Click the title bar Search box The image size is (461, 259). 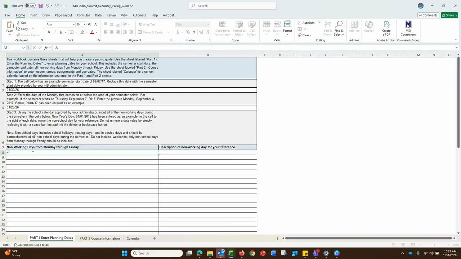(x=232, y=6)
